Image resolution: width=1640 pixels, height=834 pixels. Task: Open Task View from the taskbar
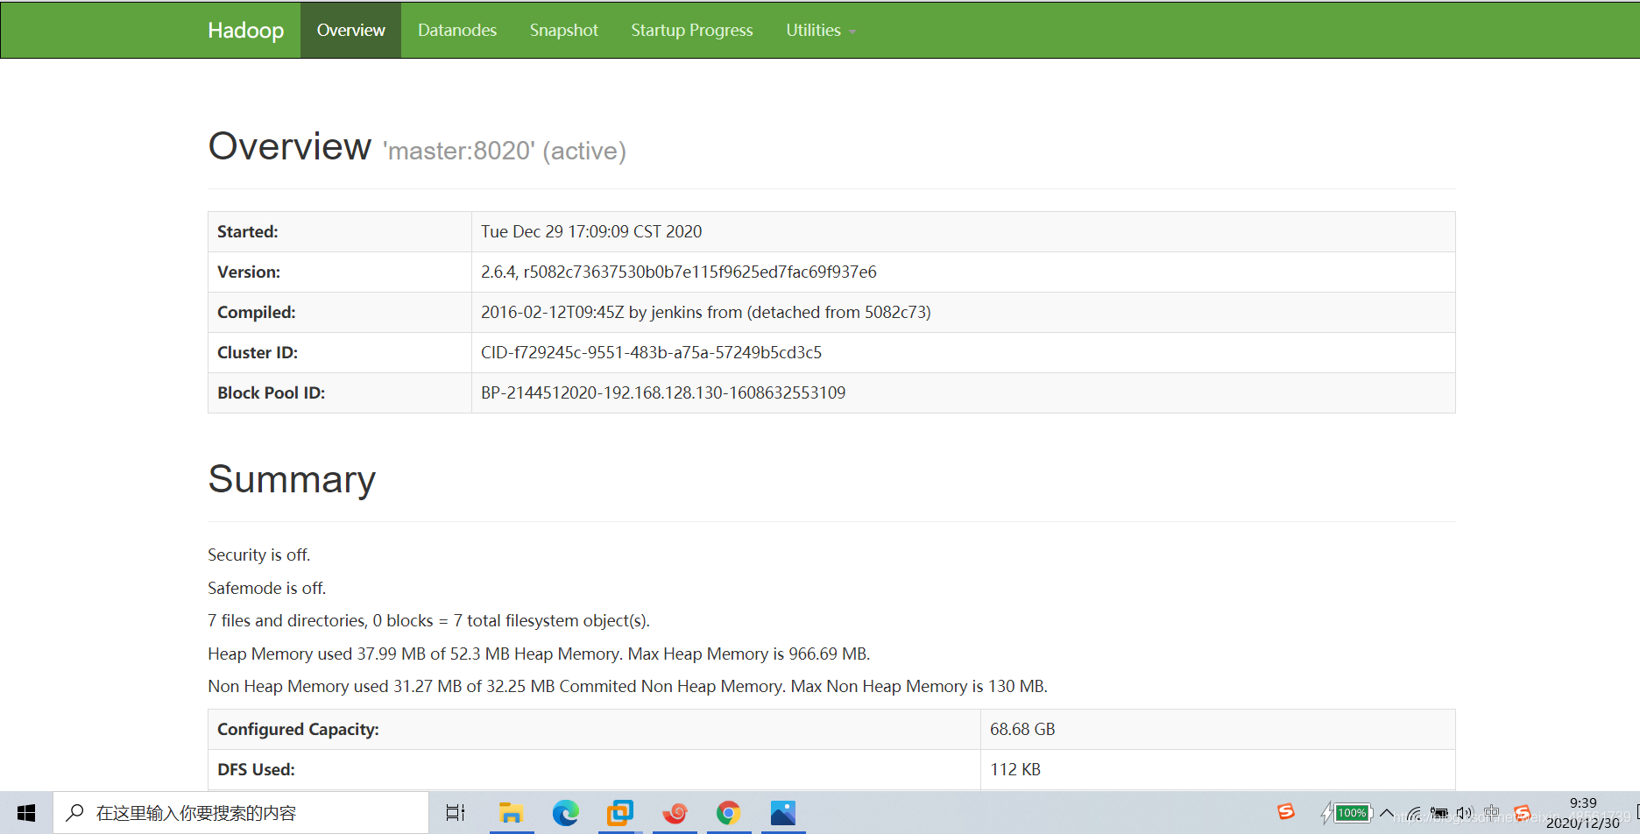456,813
